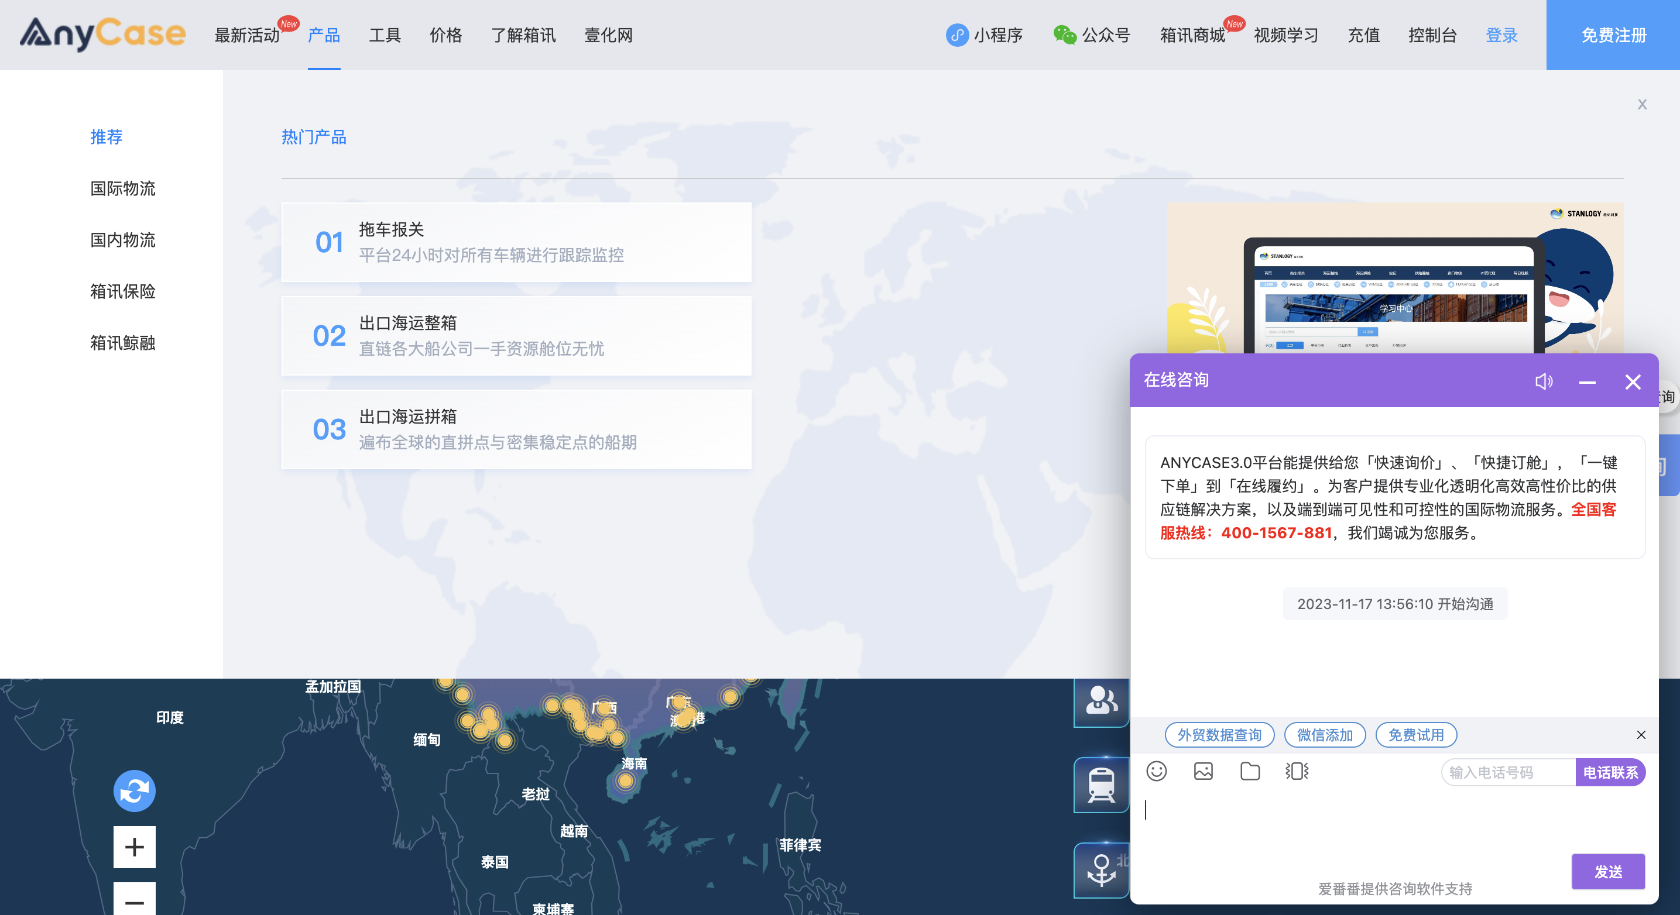Click the 泰国 label on the map
The width and height of the screenshot is (1680, 915).
pos(495,862)
